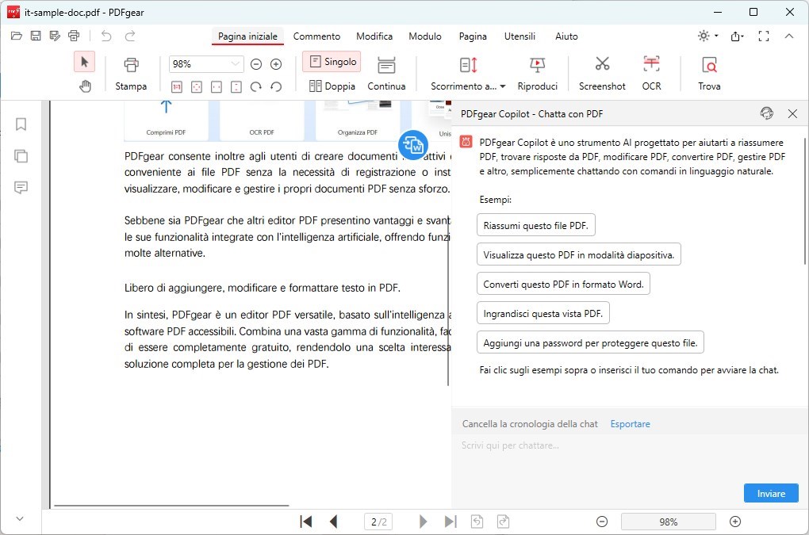Switch to Doppia page view
This screenshot has width=809, height=535.
click(332, 86)
